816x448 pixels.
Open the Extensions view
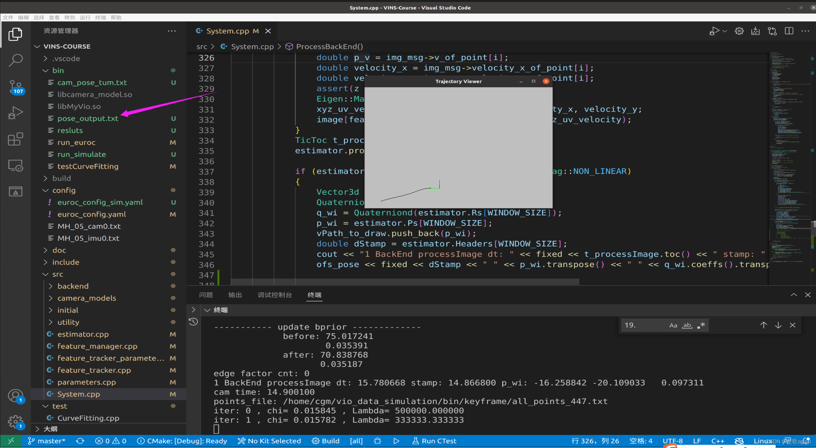click(15, 139)
